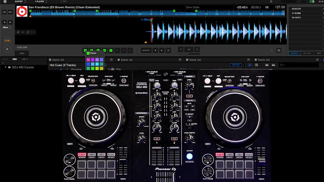324x182 pixels.
Task: Collapse the DDJ 400 Course folder
Action: (6, 67)
